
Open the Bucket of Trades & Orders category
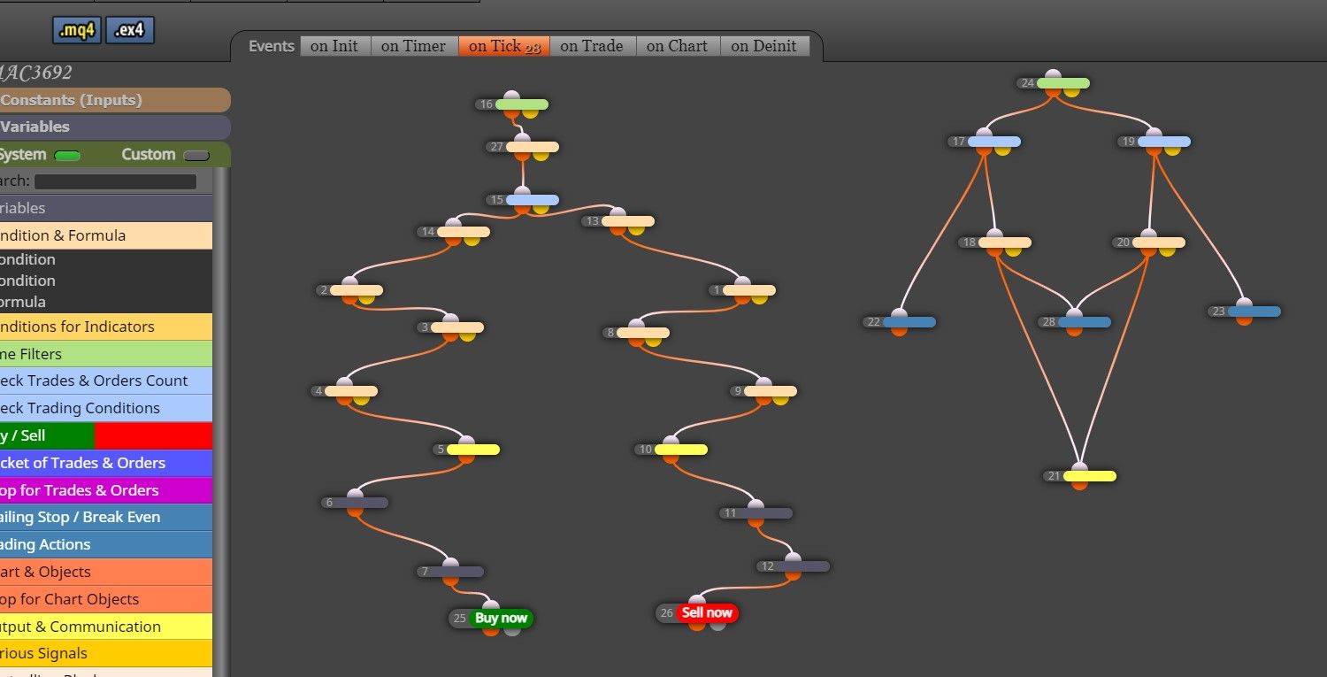[x=106, y=463]
